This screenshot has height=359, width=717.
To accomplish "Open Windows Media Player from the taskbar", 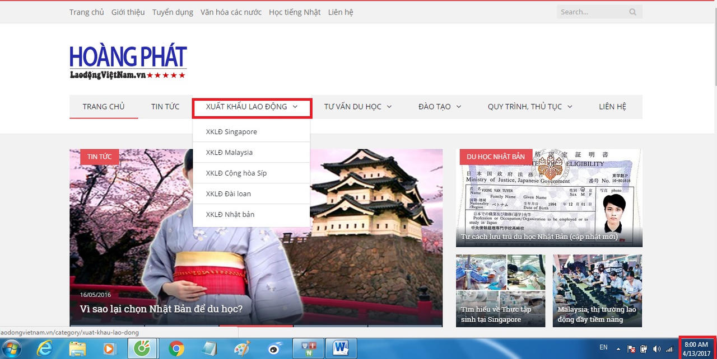I will click(x=109, y=348).
